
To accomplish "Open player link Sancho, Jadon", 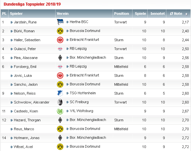I will [26, 84].
